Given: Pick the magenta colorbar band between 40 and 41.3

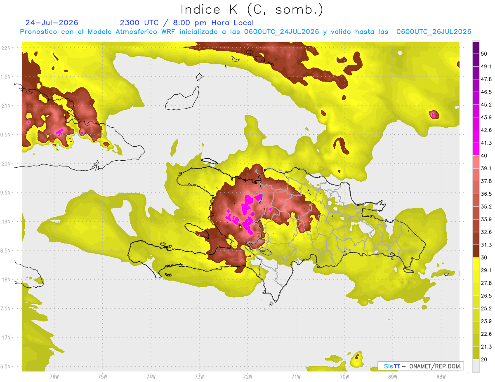Looking at the screenshot, I should pos(476,149).
